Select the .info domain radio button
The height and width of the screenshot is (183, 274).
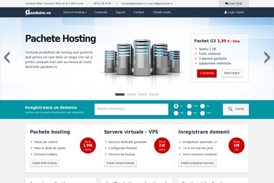(x=202, y=113)
